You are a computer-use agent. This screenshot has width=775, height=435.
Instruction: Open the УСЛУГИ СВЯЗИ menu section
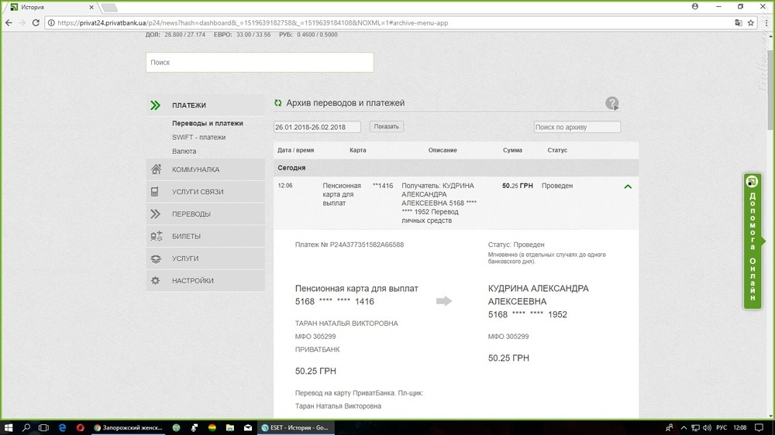[205, 192]
